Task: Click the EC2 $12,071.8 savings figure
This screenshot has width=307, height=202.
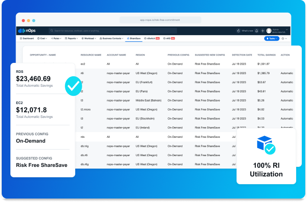Action: 31,110
